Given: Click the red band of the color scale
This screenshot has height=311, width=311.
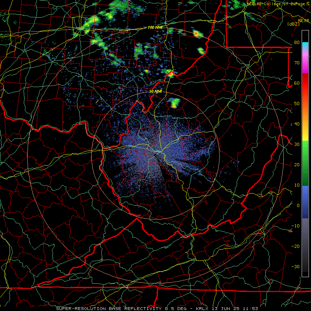Looking at the screenshot, I should point(305,83).
